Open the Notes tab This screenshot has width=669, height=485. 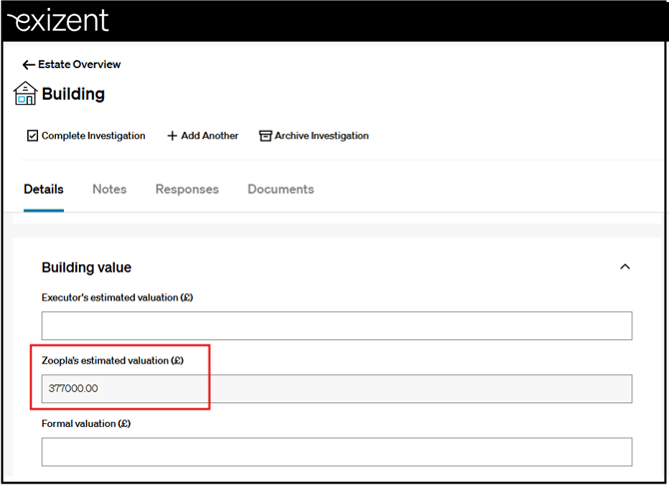coord(109,190)
